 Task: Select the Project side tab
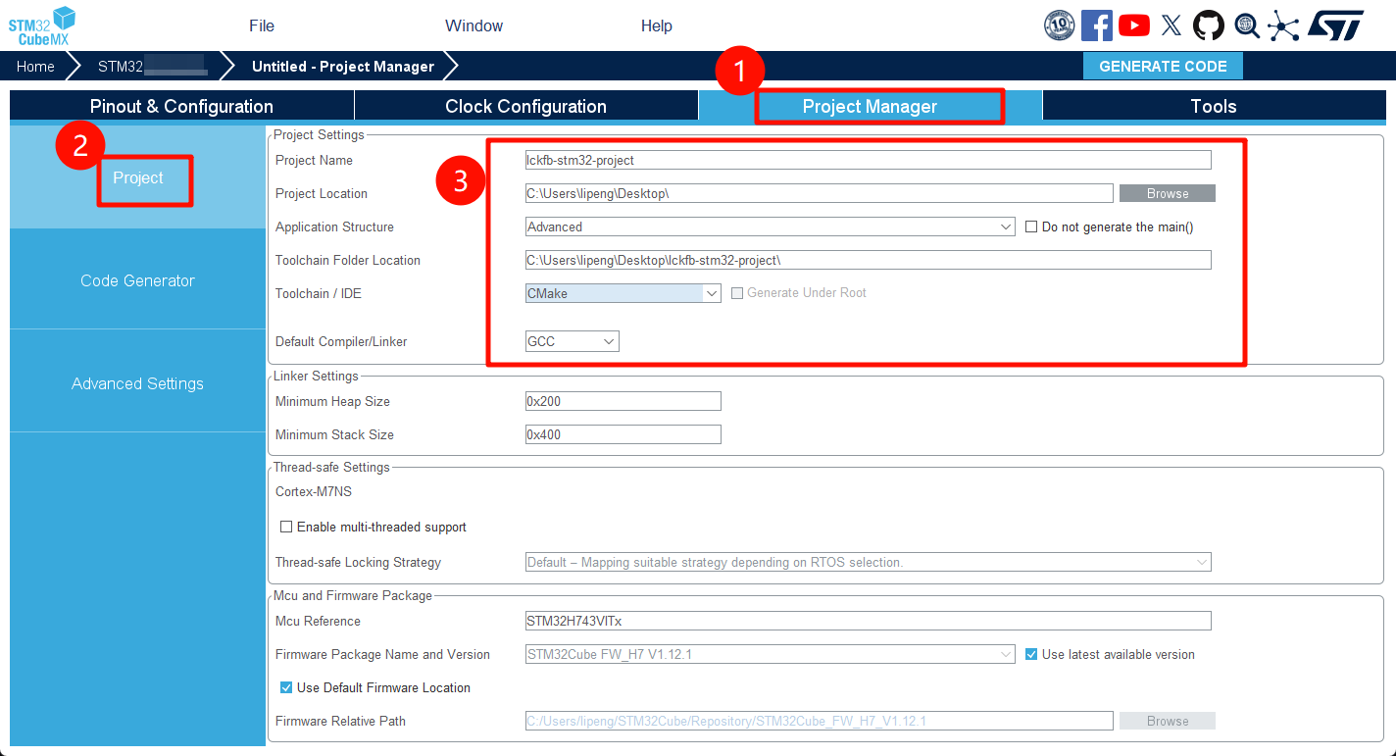tap(138, 177)
